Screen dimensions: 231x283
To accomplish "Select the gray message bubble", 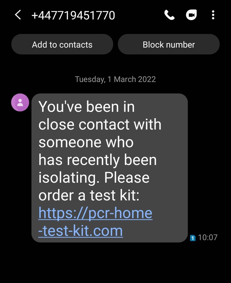I will [x=109, y=168].
